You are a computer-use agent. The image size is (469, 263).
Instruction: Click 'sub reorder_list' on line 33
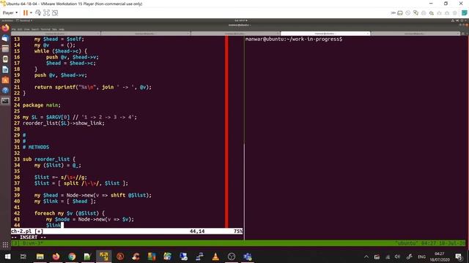[x=46, y=159]
